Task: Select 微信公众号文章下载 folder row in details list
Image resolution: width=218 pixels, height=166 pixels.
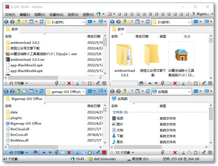Action: (25, 48)
